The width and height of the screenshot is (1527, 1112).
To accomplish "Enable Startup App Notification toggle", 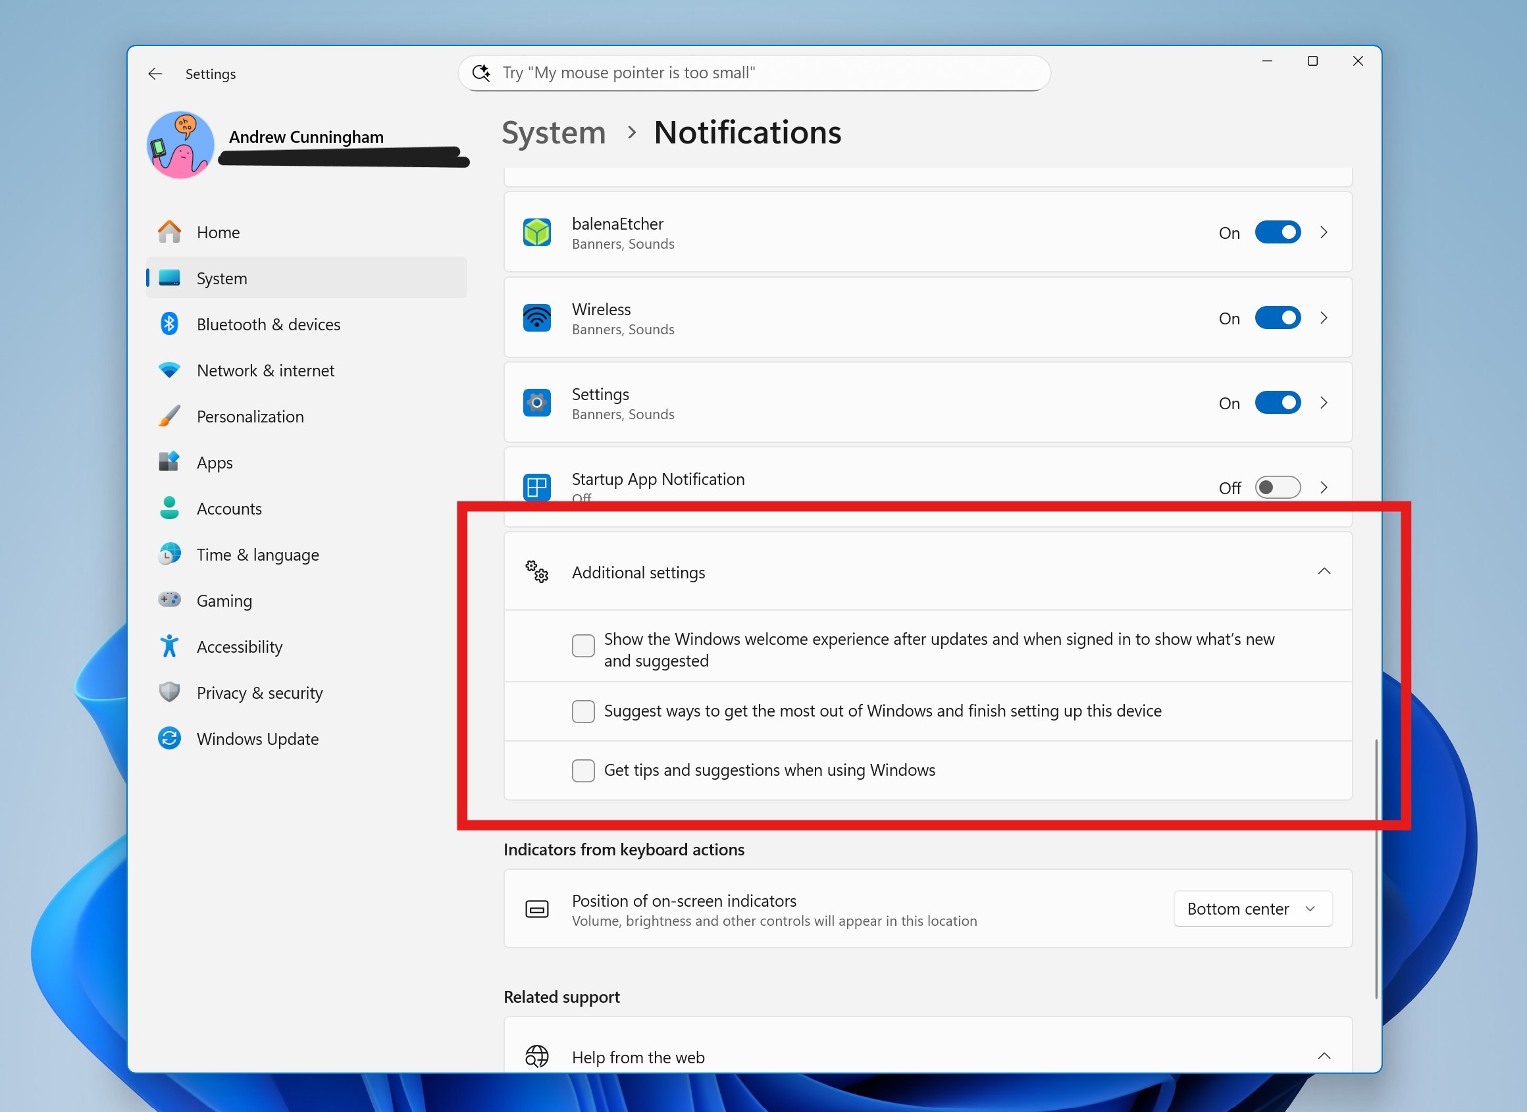I will (1277, 488).
